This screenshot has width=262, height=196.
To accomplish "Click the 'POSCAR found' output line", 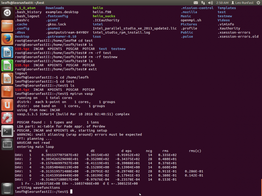I will click(x=58, y=122).
